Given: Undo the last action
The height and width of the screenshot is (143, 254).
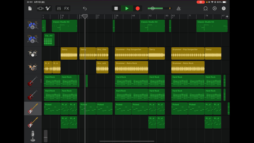Looking at the screenshot, I should tap(85, 8).
